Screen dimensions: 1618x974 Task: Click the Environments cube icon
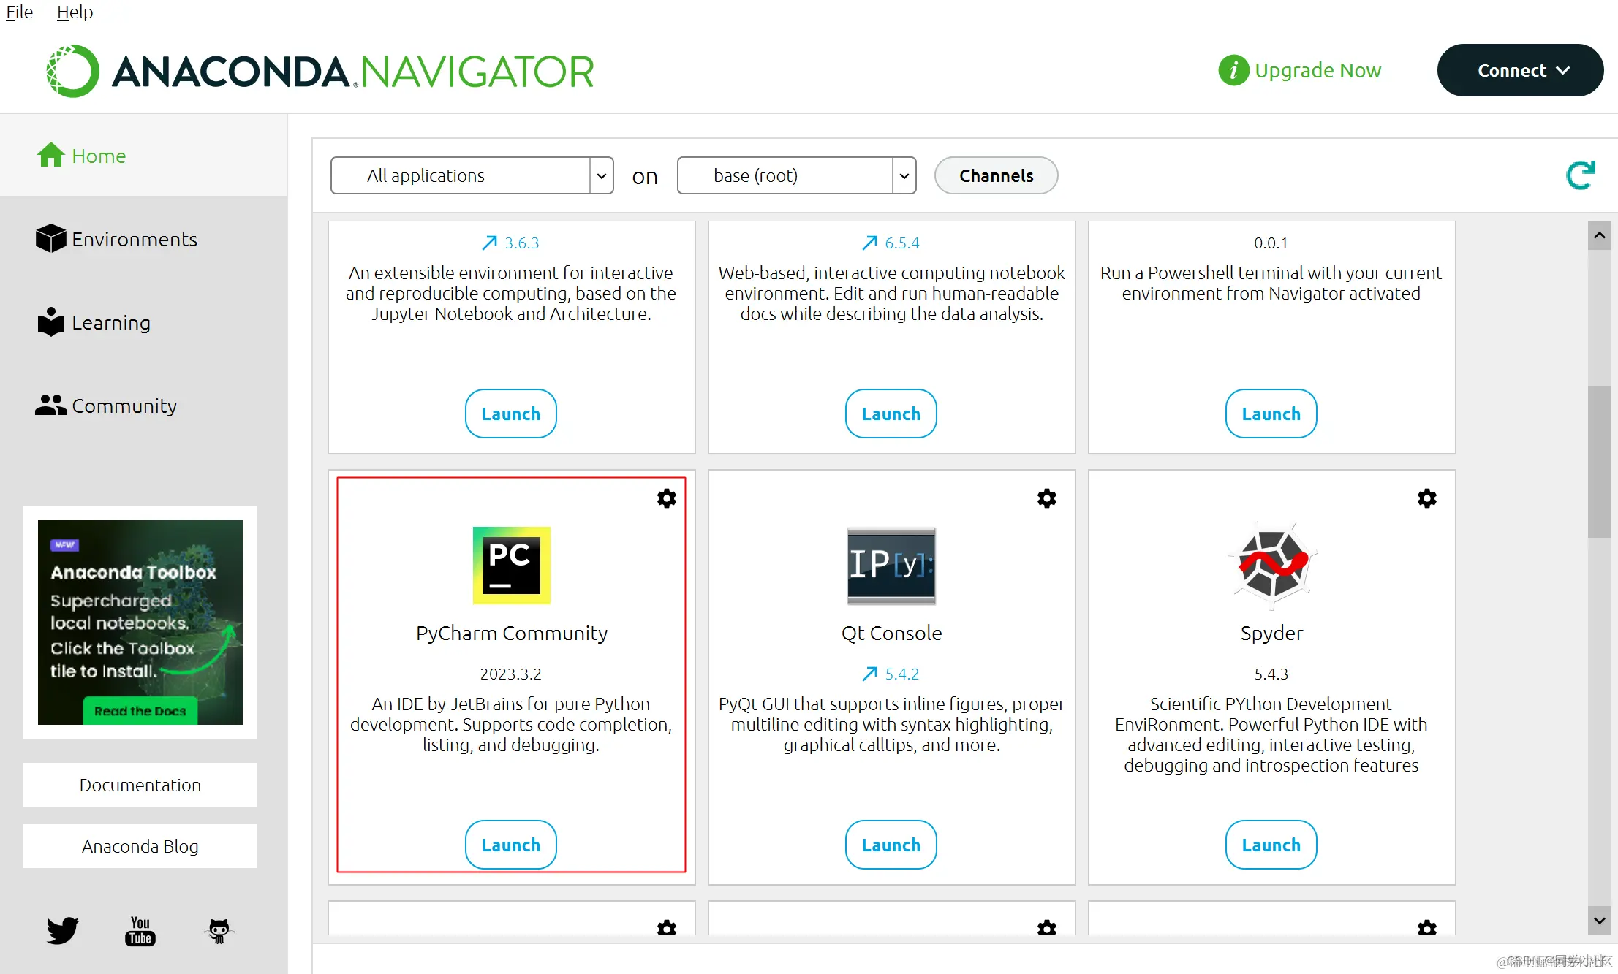point(50,238)
